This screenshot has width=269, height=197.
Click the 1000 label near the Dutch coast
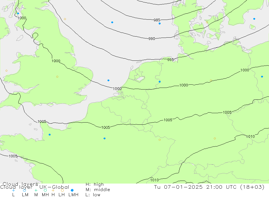coord(117,89)
